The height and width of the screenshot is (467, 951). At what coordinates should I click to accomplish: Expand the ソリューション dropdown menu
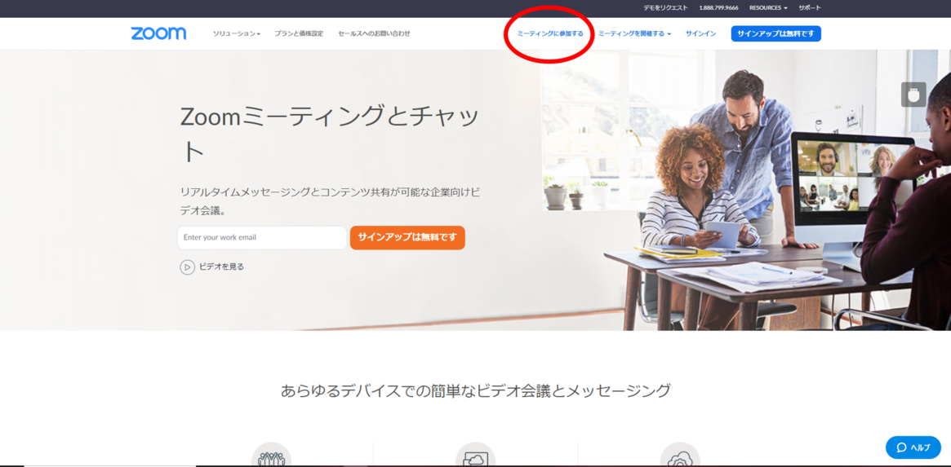(236, 34)
